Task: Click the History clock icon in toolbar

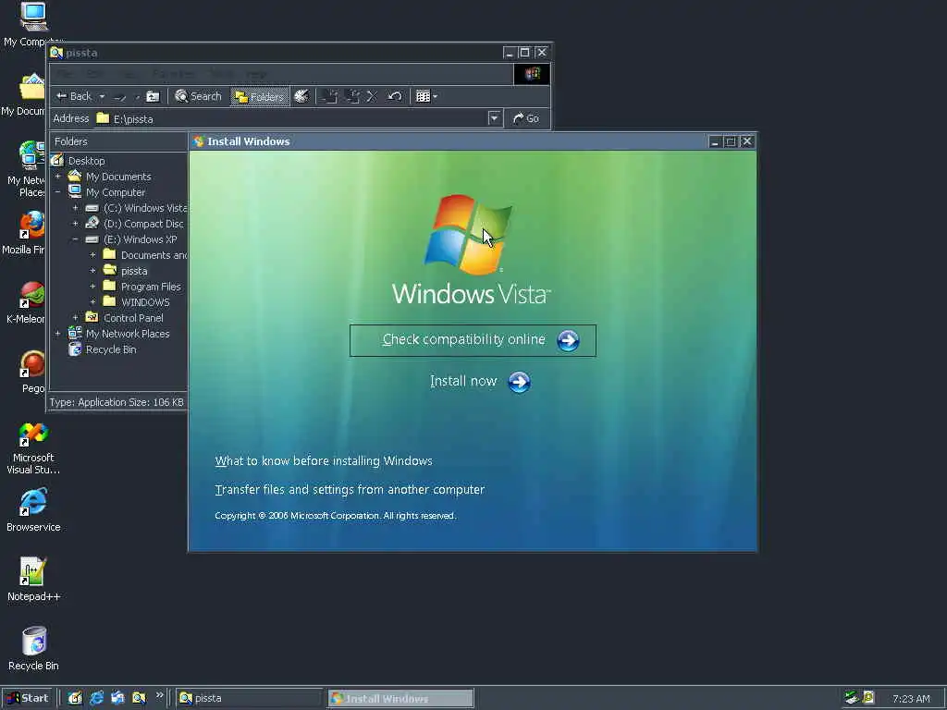Action: pyautogui.click(x=301, y=96)
